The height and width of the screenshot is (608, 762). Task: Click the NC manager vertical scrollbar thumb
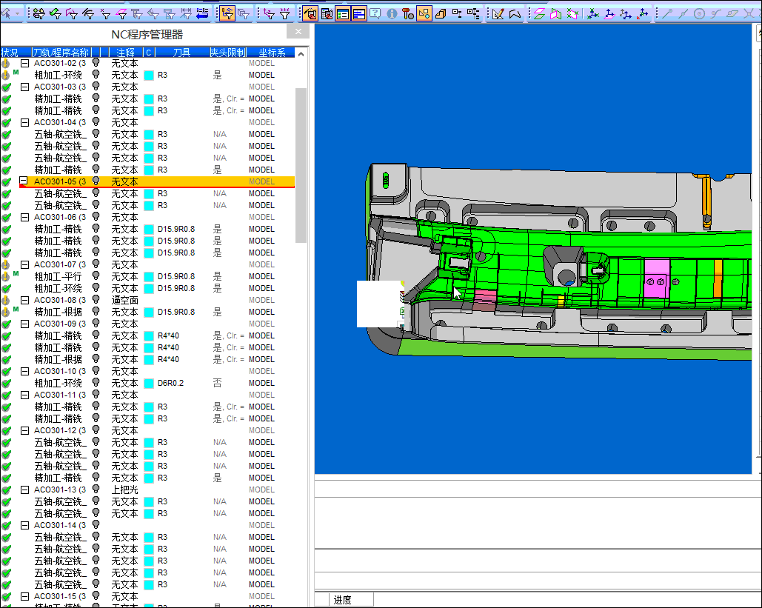(x=301, y=164)
